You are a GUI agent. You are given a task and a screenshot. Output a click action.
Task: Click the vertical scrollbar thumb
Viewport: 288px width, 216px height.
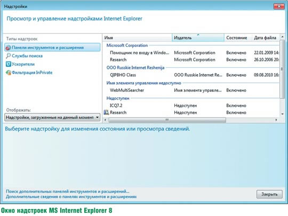pos(282,69)
